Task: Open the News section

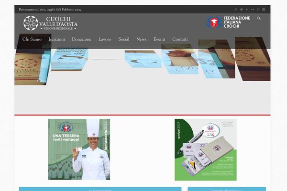Action: tap(141, 40)
